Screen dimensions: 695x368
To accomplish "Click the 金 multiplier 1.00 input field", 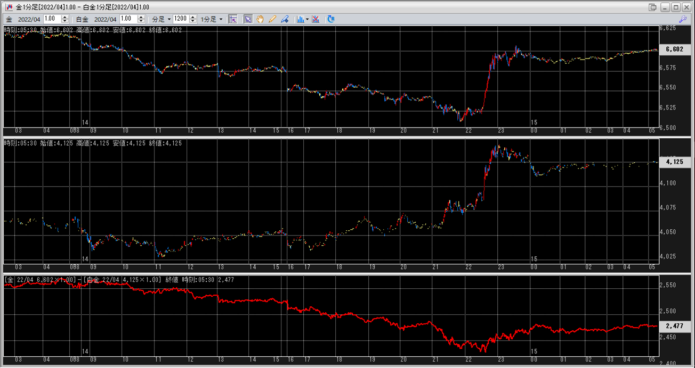I will (x=52, y=19).
